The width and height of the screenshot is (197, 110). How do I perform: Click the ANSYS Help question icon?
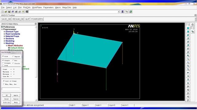tap(23, 12)
